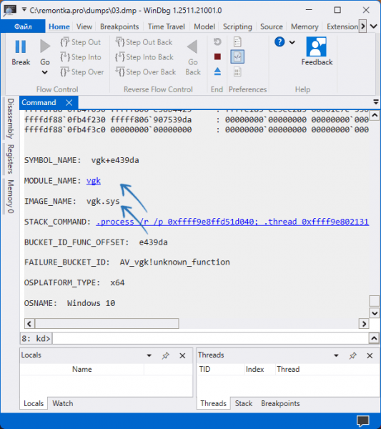Viewport: 381px width, 429px height.
Task: Click the quick access toolbar dropdown arrow
Action: click(x=24, y=10)
